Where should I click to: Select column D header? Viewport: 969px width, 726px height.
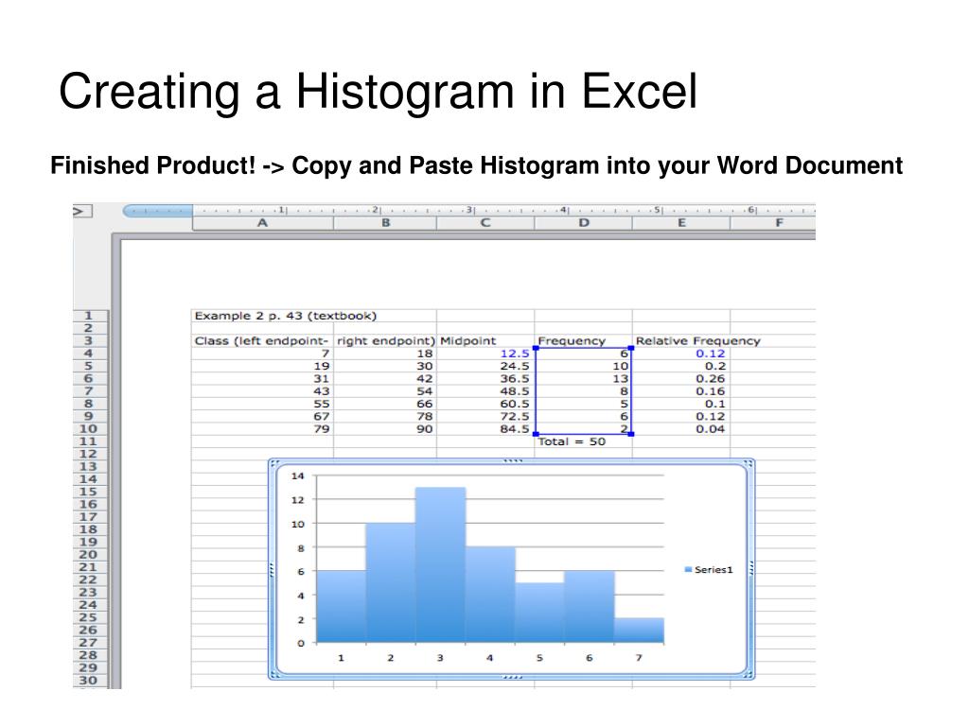pos(583,223)
